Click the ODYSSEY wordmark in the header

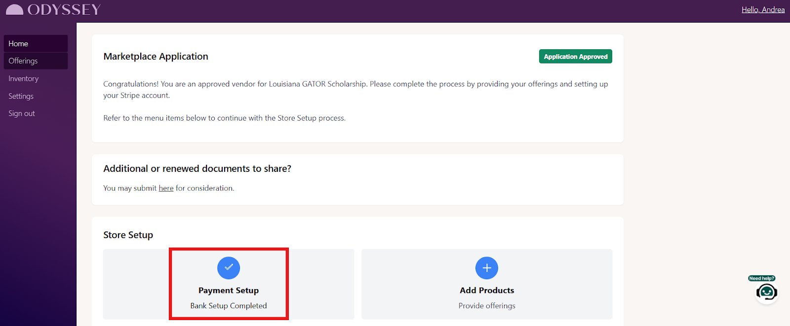(x=64, y=10)
